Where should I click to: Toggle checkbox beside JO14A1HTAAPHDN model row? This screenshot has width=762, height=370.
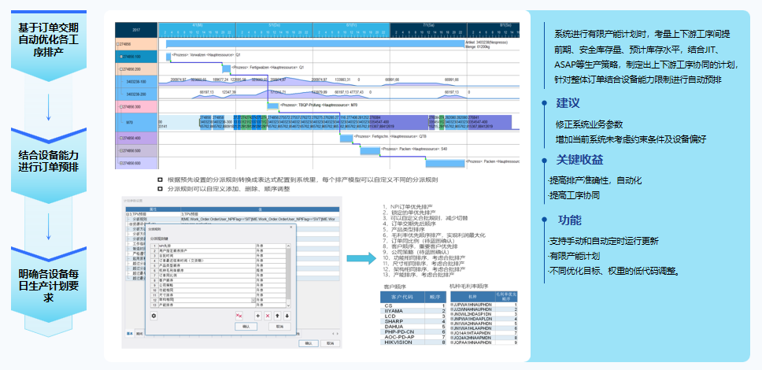tap(451, 332)
